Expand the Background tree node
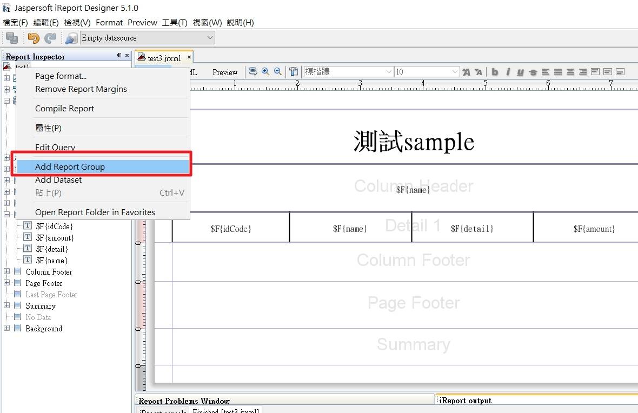Screen dimensions: 638x413 tap(7, 328)
